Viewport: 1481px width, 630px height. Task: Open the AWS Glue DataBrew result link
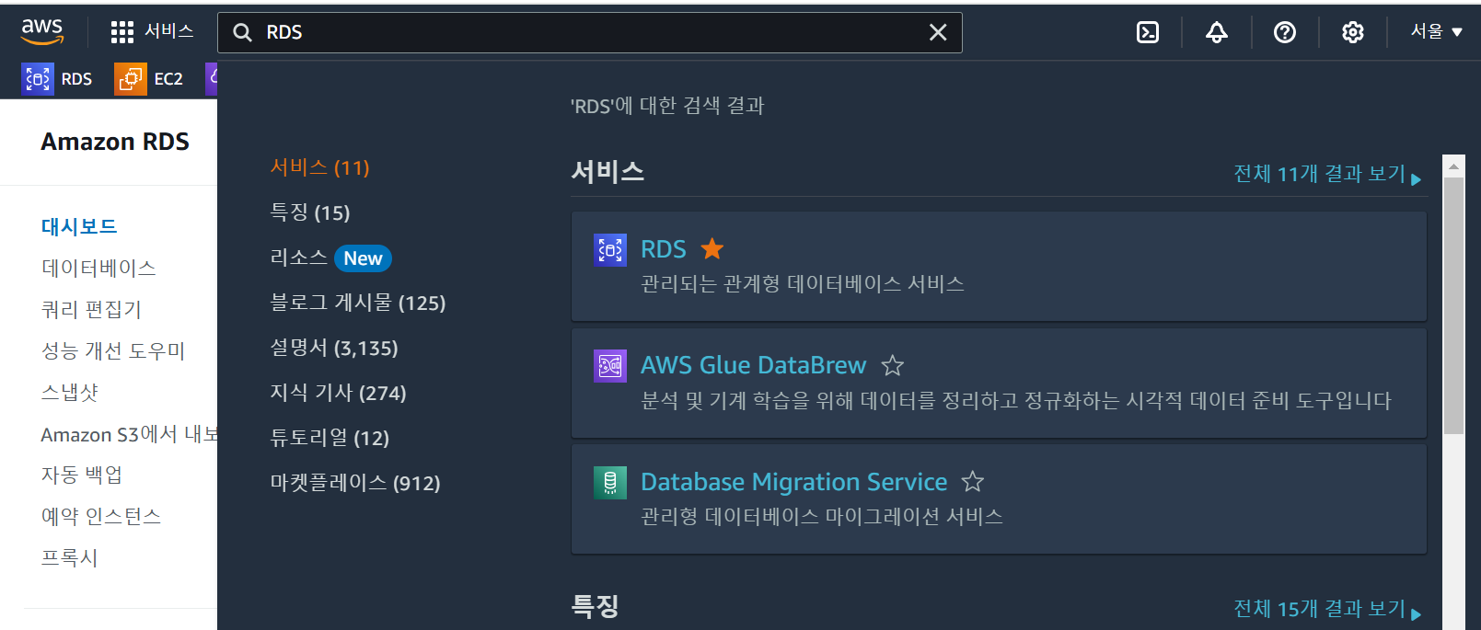(754, 365)
